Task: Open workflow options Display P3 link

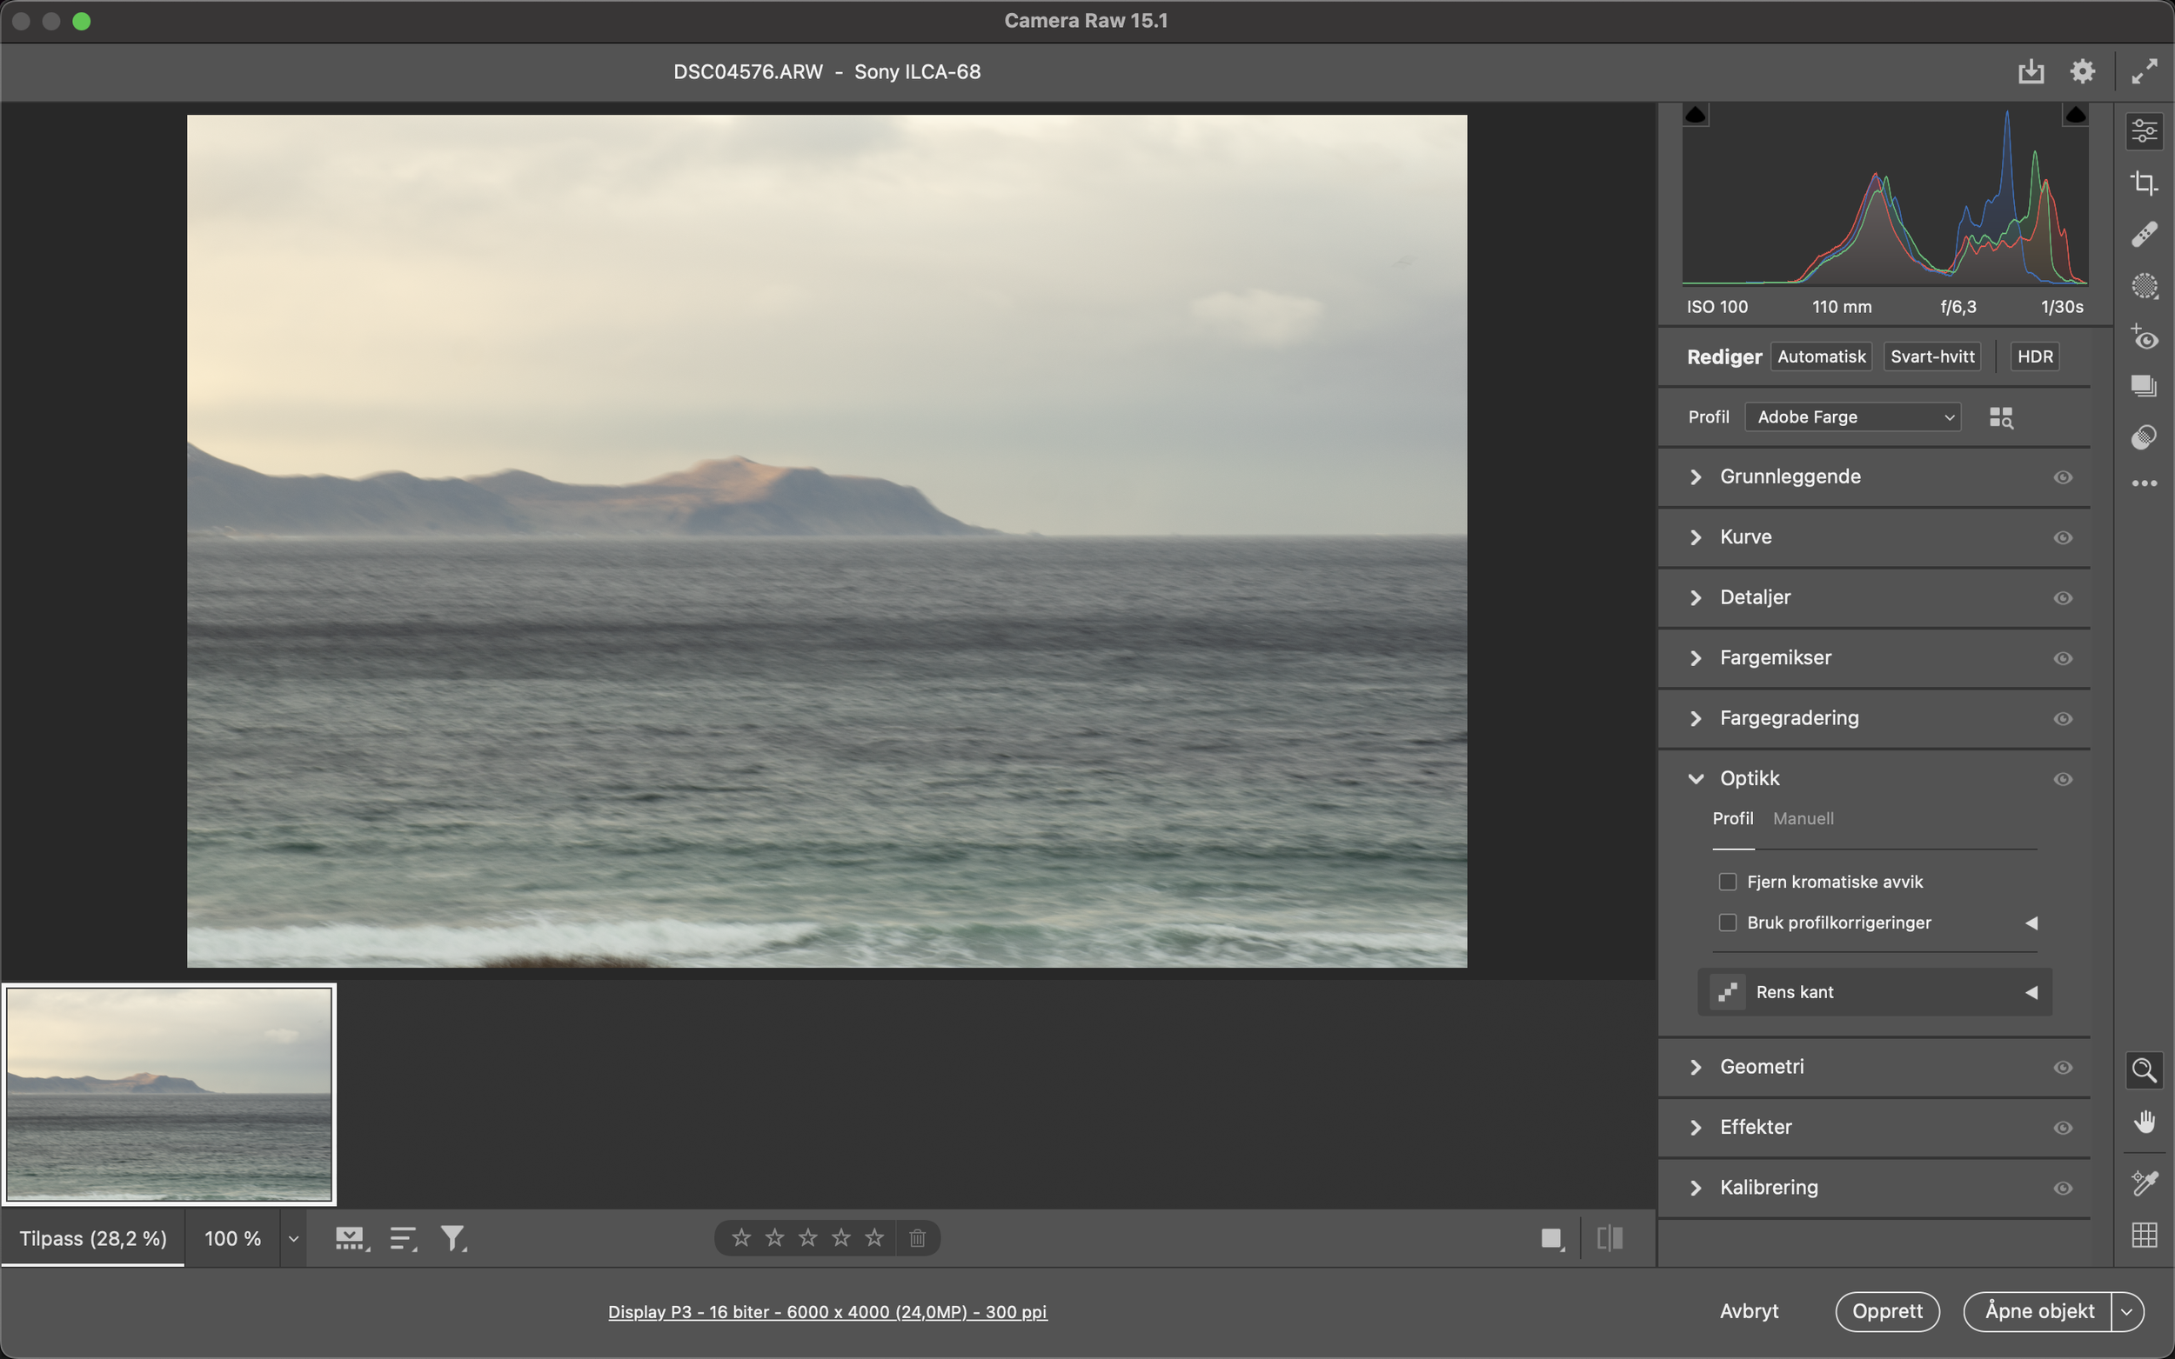Action: tap(827, 1312)
